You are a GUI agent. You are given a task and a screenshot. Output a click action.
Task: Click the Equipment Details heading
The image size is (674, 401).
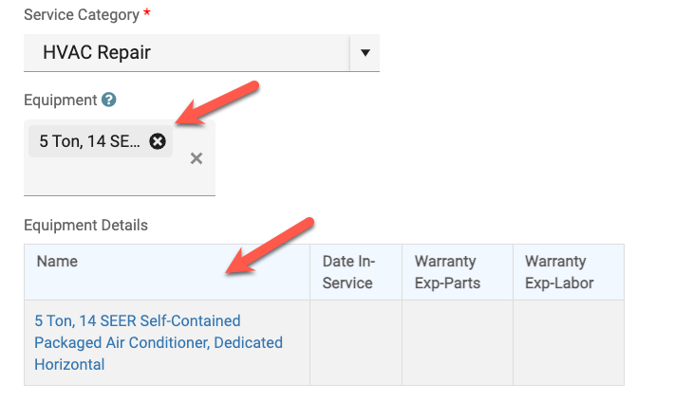click(85, 225)
